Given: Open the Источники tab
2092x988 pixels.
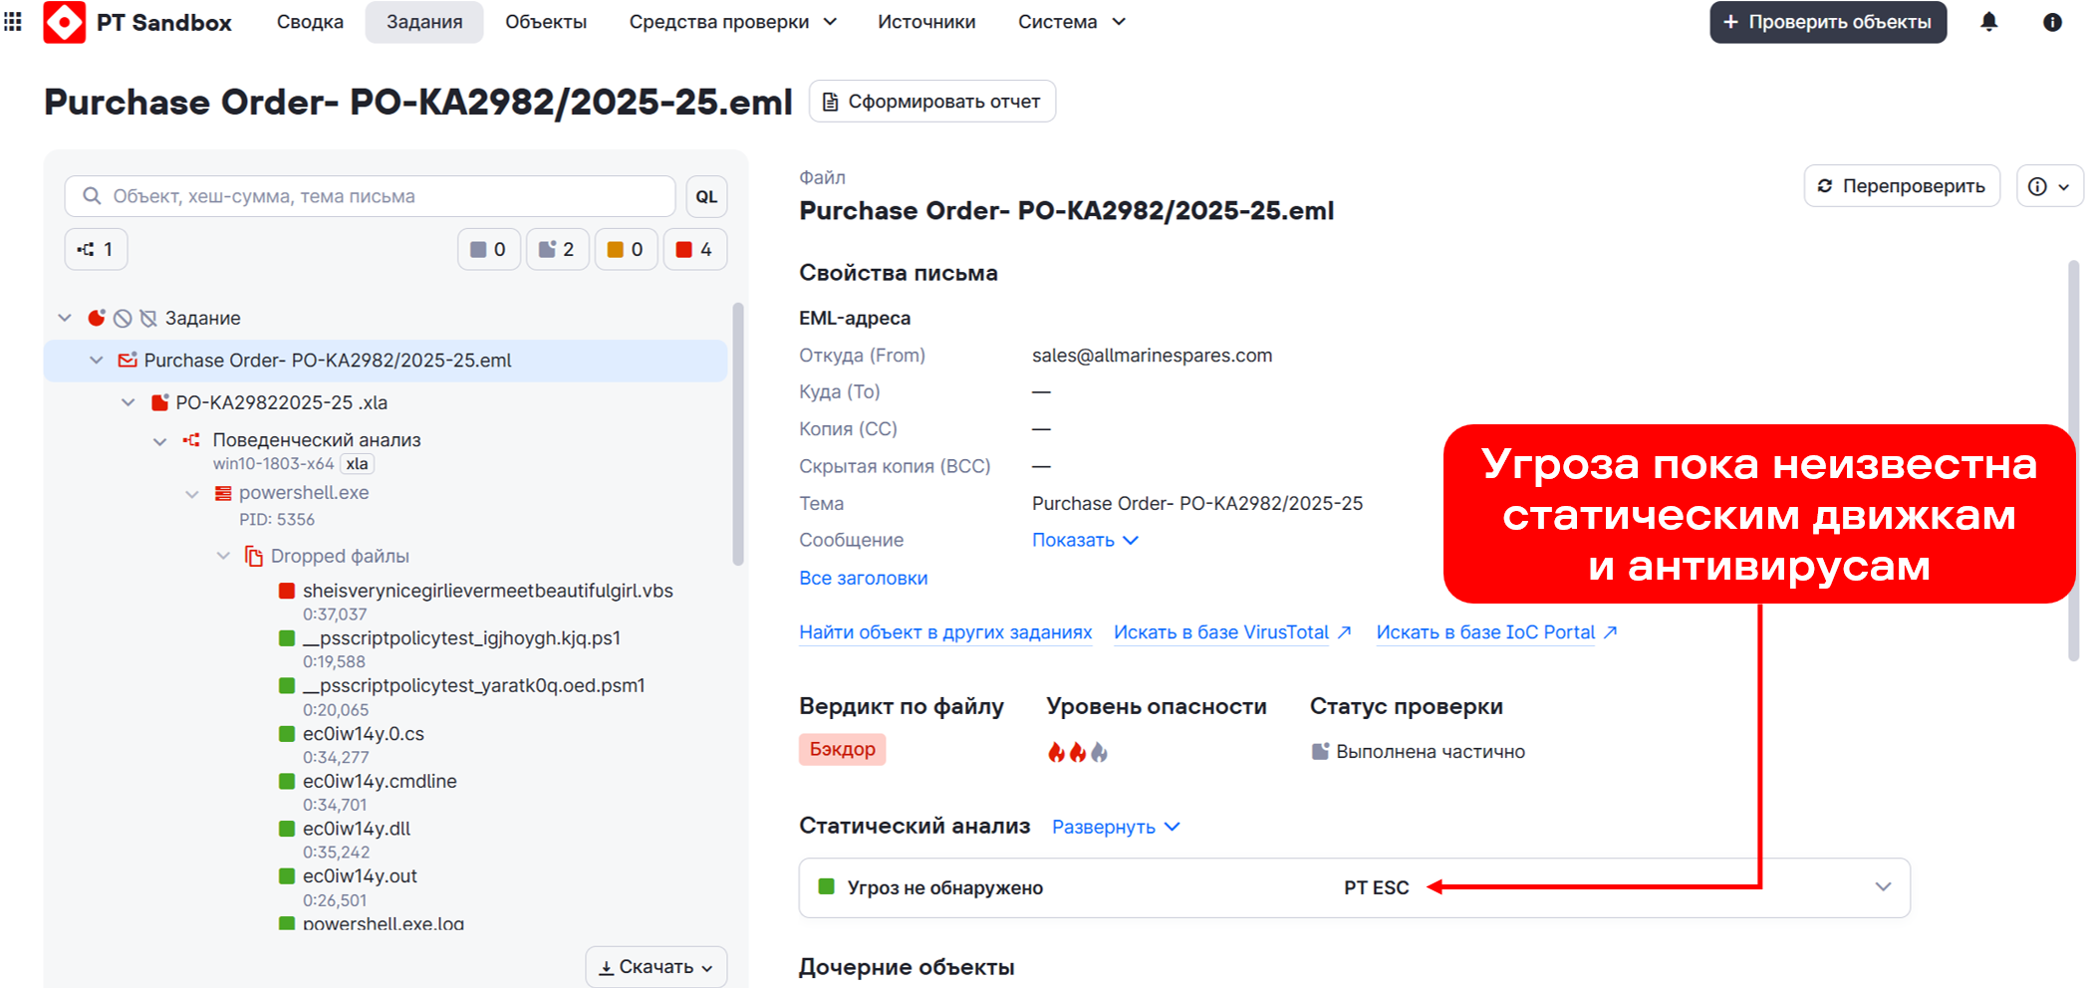Looking at the screenshot, I should click(x=926, y=22).
